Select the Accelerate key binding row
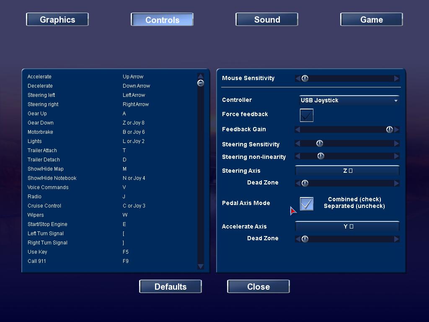Viewport: 429px width, 322px height. point(111,77)
